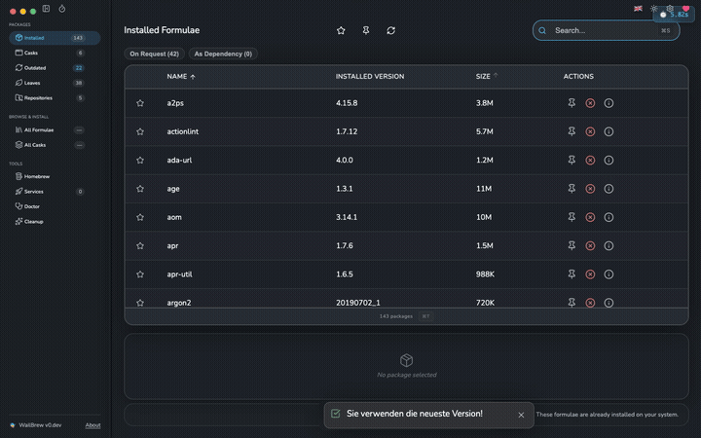Open Leaves in the sidebar
This screenshot has height=438, width=701.
[55, 83]
